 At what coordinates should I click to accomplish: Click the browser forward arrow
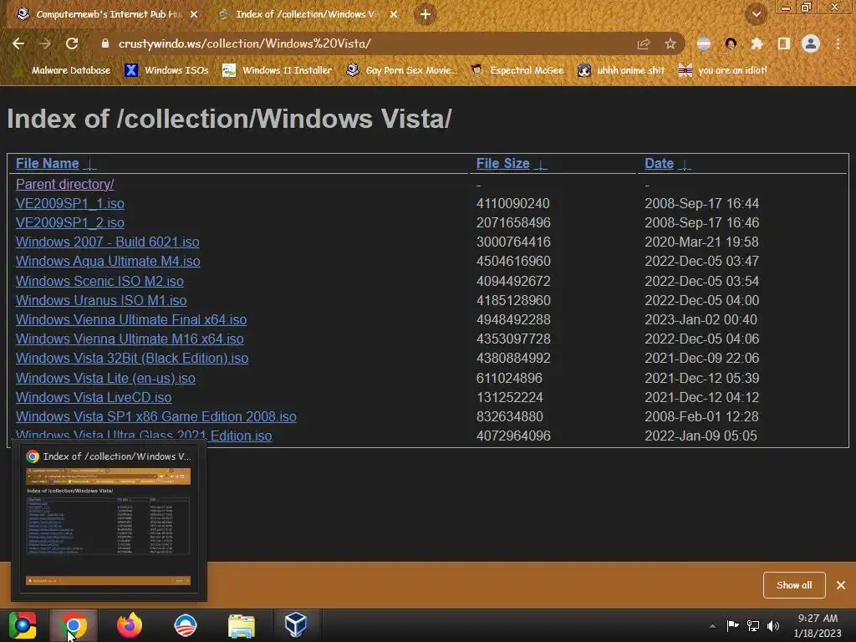45,43
